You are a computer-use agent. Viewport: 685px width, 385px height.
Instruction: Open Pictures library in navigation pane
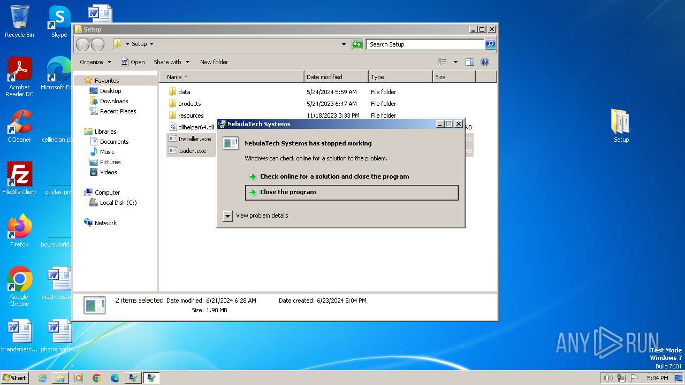[x=110, y=162]
